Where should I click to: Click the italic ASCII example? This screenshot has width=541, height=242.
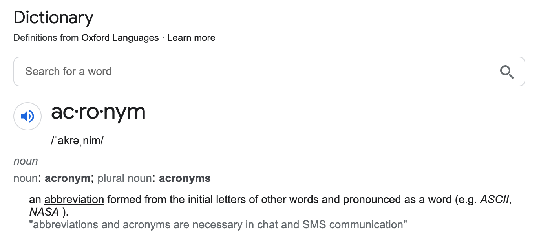[x=495, y=200]
